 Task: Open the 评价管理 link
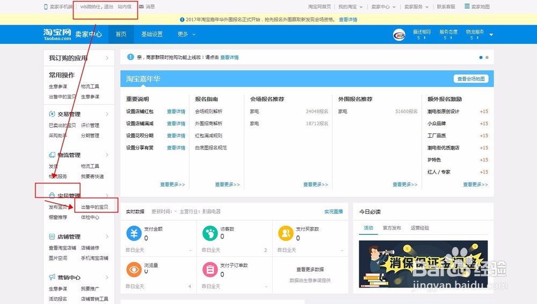(90, 125)
